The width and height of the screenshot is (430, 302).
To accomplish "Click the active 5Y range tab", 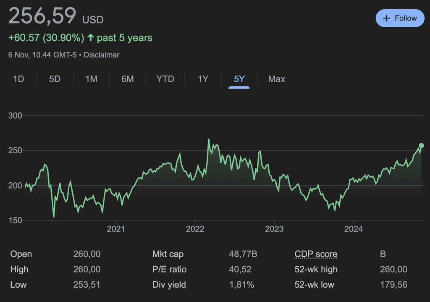I will (239, 79).
